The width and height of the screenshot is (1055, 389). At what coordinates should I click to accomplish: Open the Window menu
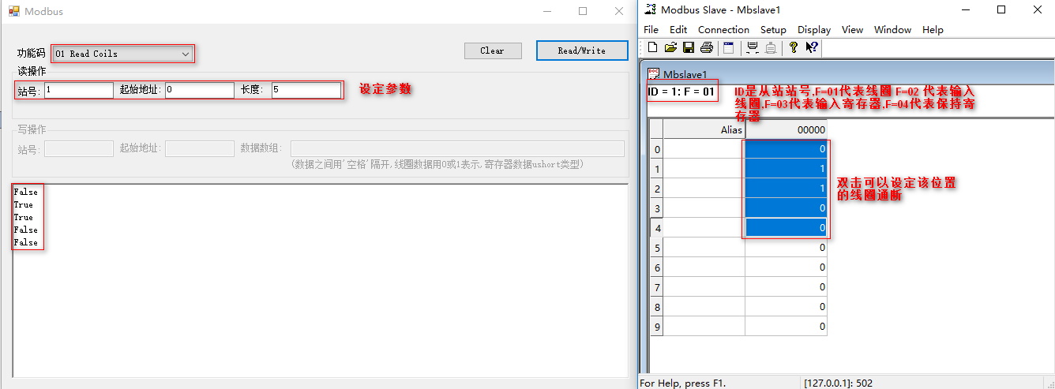892,29
